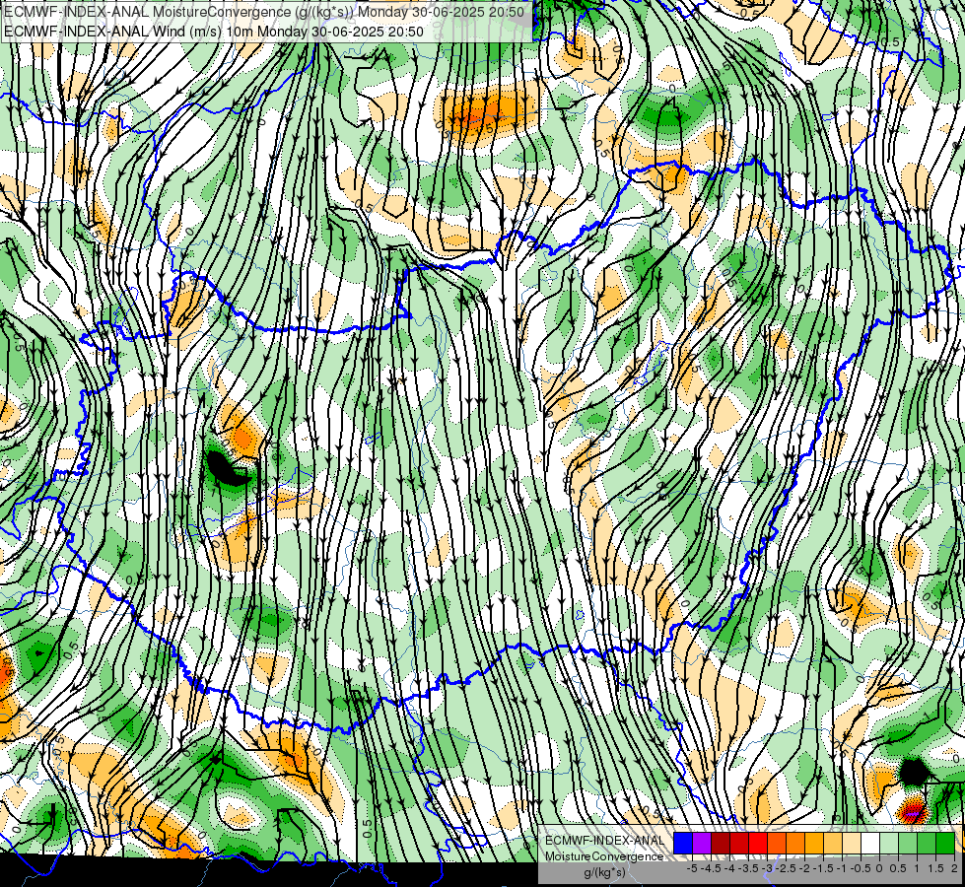Click the -2.5 legend scale value

(x=787, y=868)
